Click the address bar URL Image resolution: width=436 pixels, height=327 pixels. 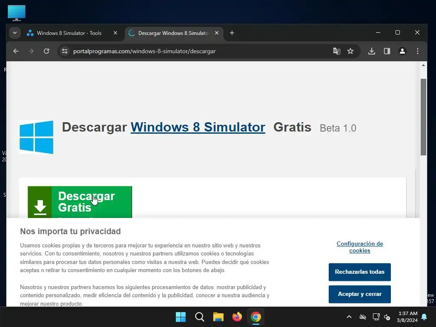144,51
